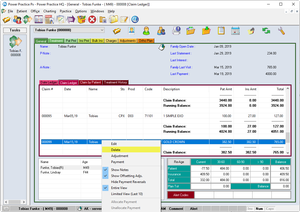Image resolution: width=300 pixels, height=212 pixels.
Task: Open the wrench tool icon
Action: point(281,31)
